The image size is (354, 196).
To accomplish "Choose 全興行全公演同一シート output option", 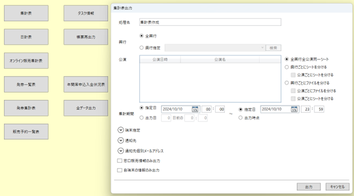I will point(287,59).
